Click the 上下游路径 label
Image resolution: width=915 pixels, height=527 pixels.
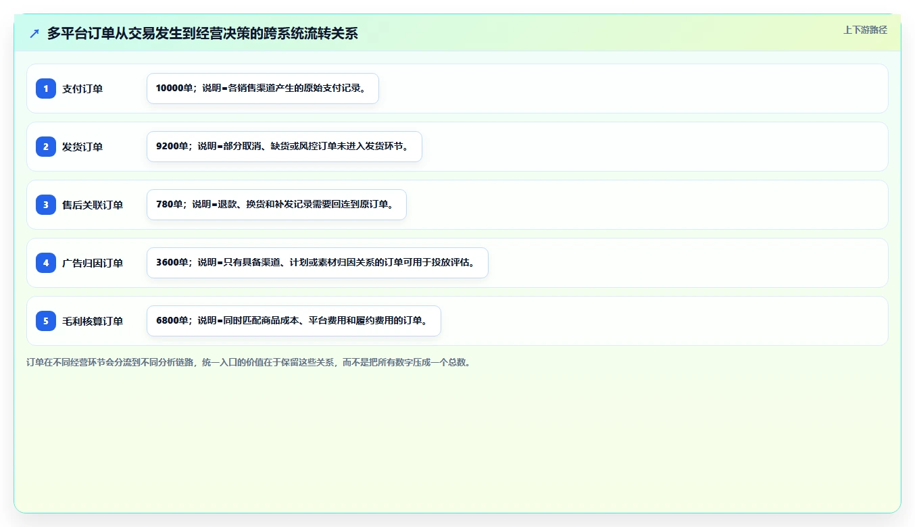point(865,30)
